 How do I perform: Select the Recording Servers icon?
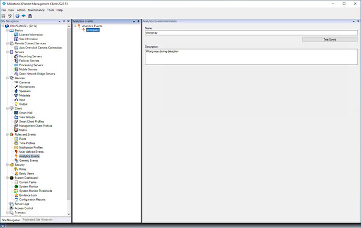pos(16,56)
